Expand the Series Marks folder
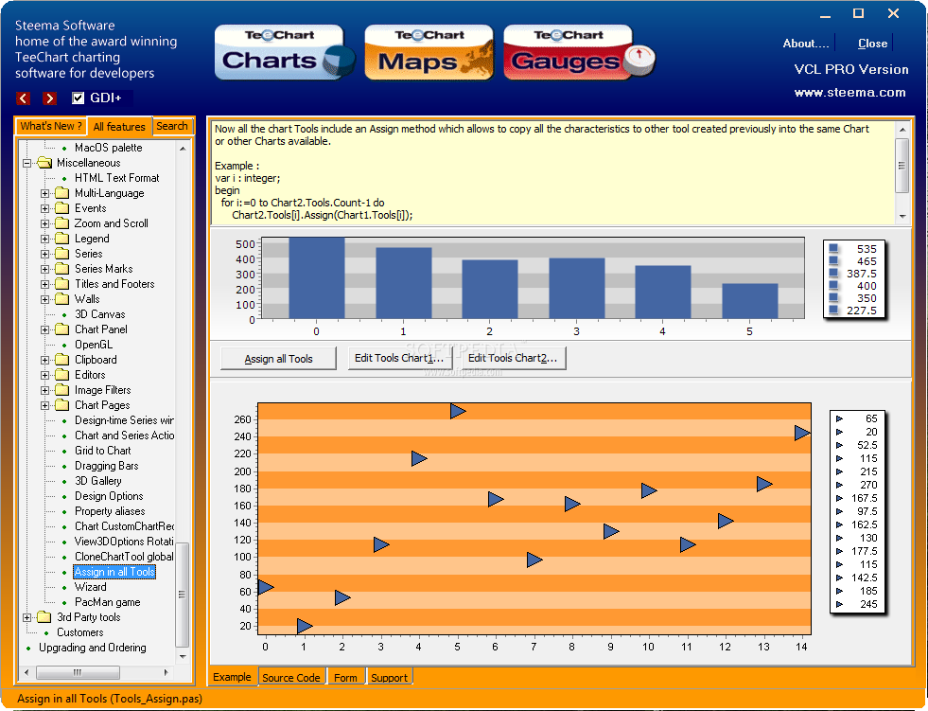 pyautogui.click(x=45, y=269)
